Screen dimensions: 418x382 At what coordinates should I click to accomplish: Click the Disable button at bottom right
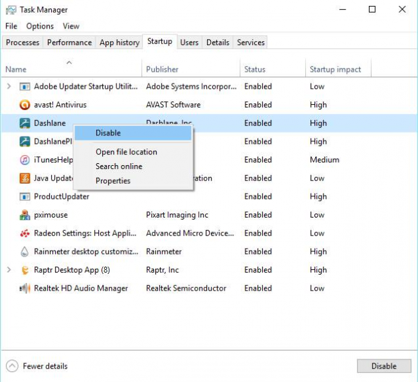pos(384,366)
